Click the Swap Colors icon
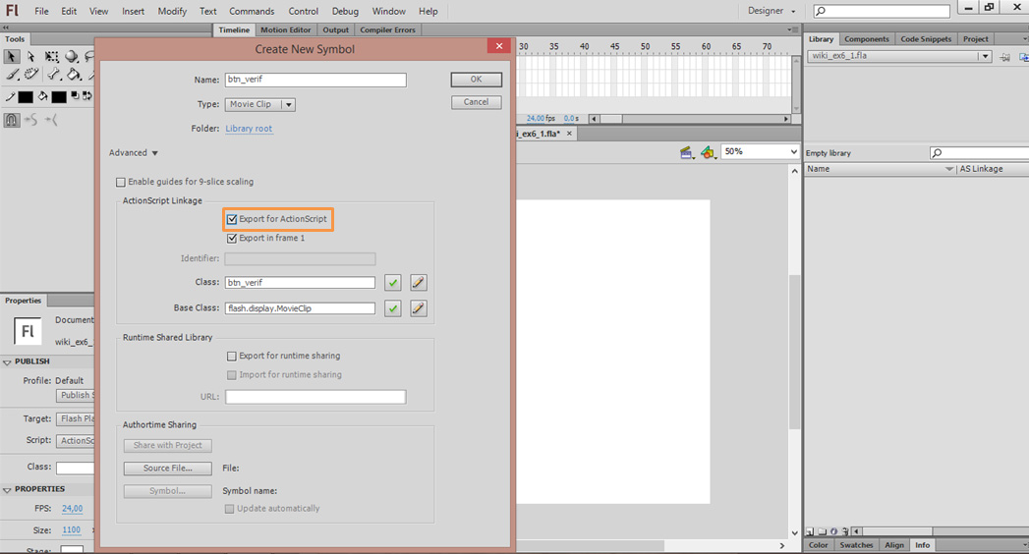 point(87,96)
